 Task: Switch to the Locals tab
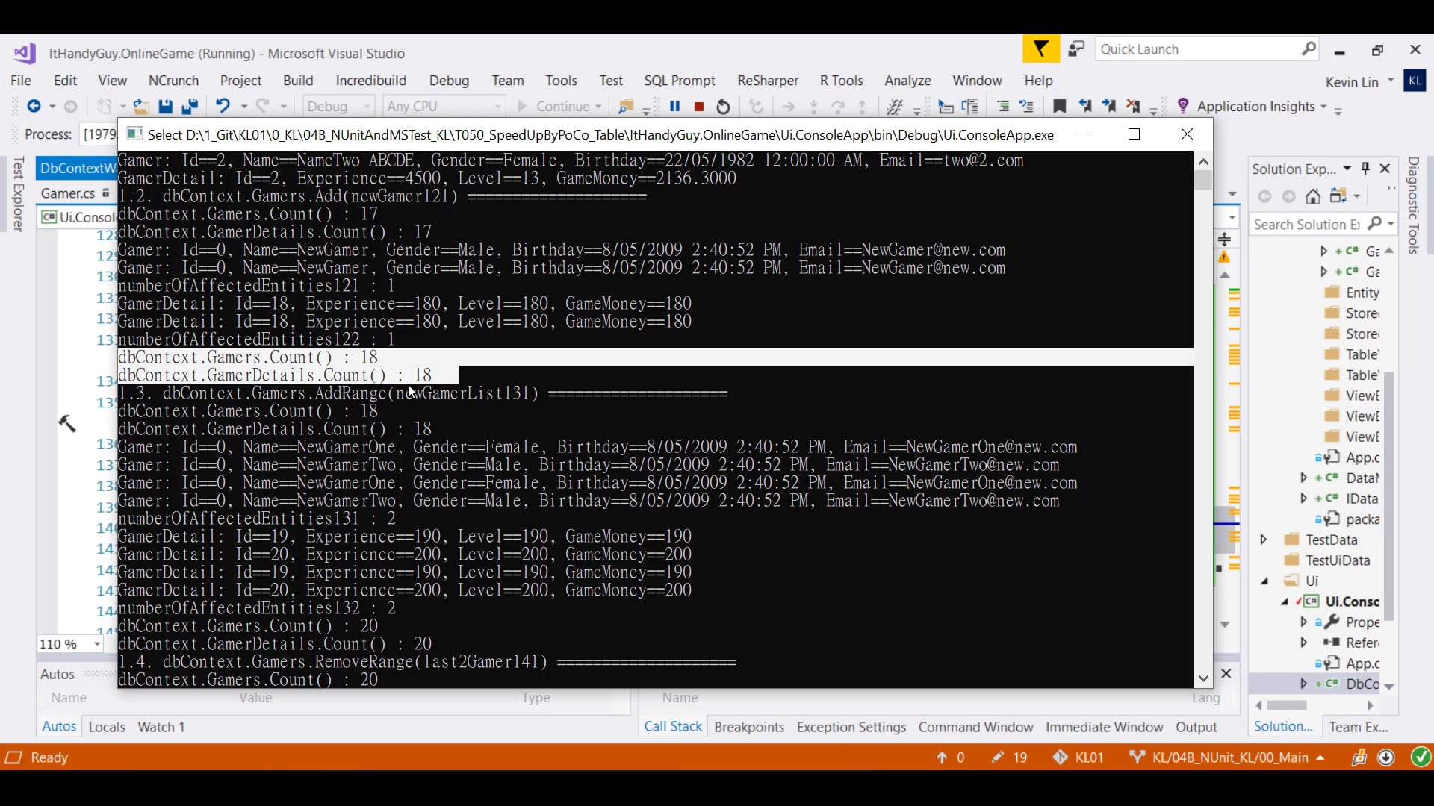tap(107, 727)
